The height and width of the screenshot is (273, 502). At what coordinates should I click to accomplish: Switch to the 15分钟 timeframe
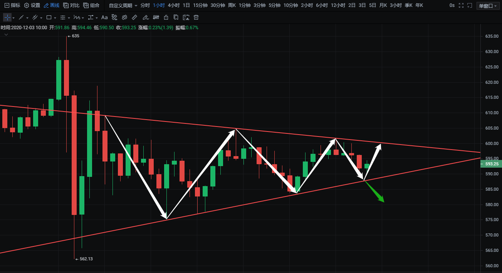200,5
